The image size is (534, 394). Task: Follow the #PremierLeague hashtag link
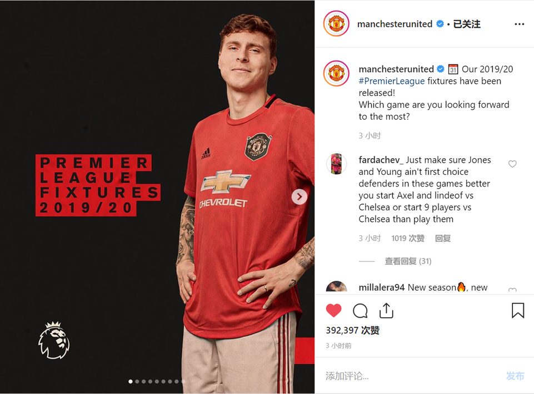click(392, 81)
